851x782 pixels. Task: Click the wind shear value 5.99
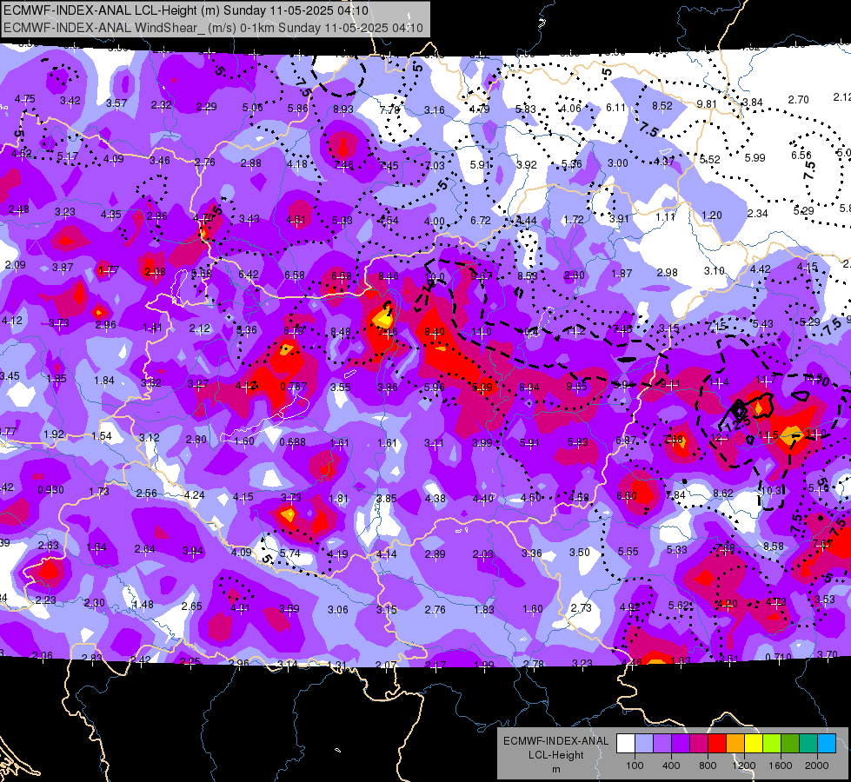pos(755,157)
